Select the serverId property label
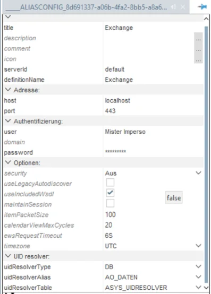The width and height of the screenshot is (211, 294). click(x=15, y=70)
